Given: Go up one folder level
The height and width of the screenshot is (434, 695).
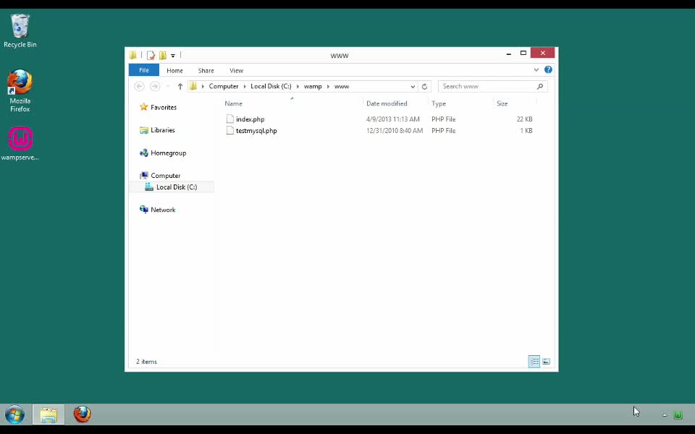Looking at the screenshot, I should tap(180, 86).
